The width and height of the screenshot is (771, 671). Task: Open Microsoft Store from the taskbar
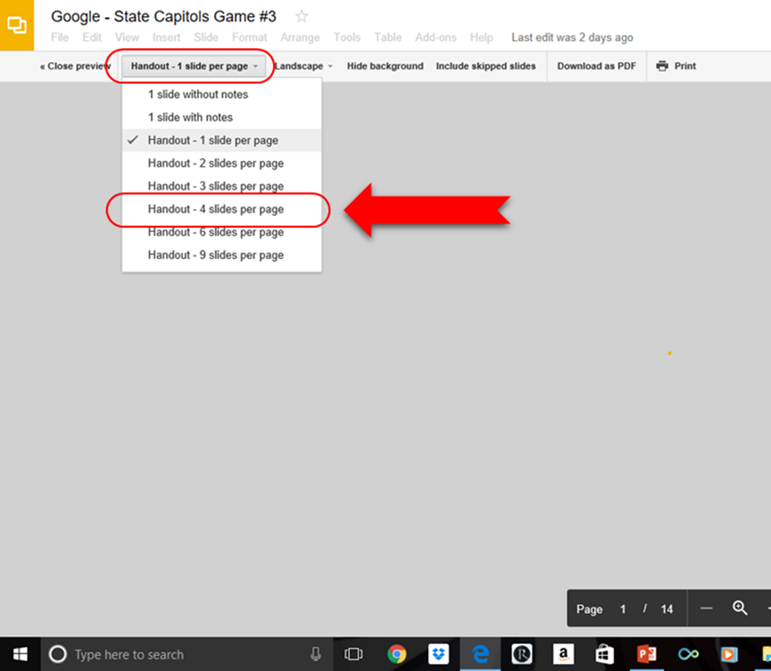pyautogui.click(x=605, y=654)
